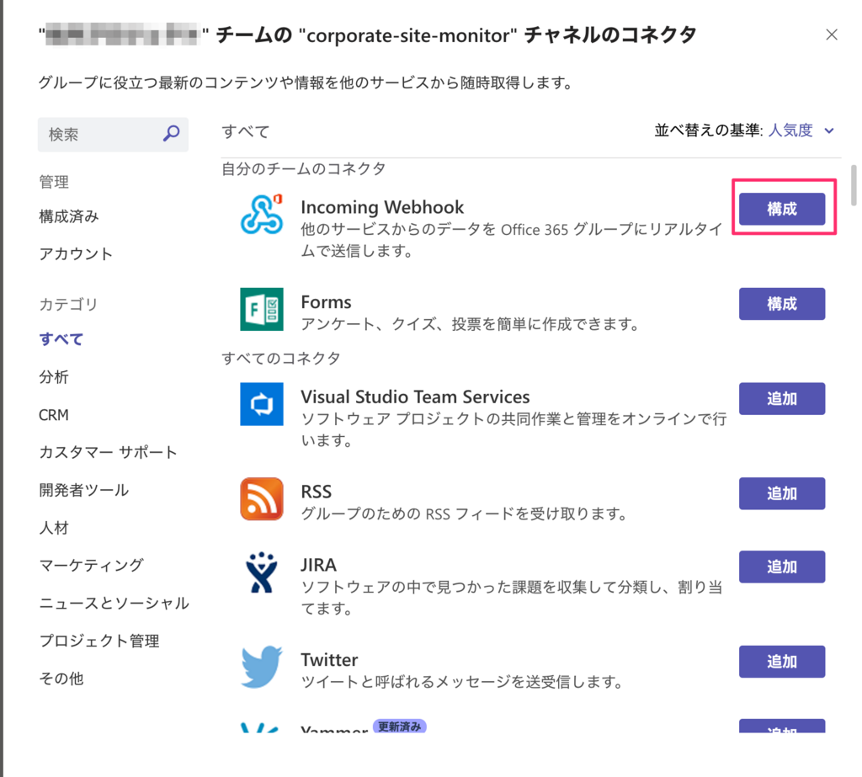Select the 分析 category
Viewport: 862px width, 777px height.
53,376
